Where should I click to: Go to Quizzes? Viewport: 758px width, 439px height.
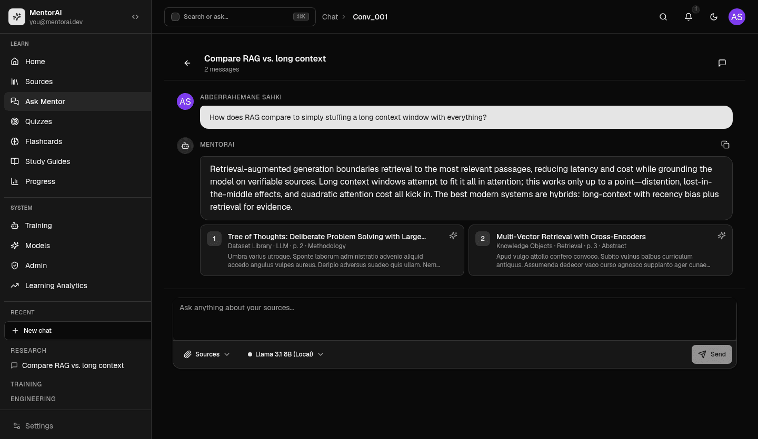77,121
